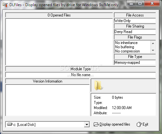Click the 'Size:' label
This screenshot has height=134, width=162.
tap(97, 97)
